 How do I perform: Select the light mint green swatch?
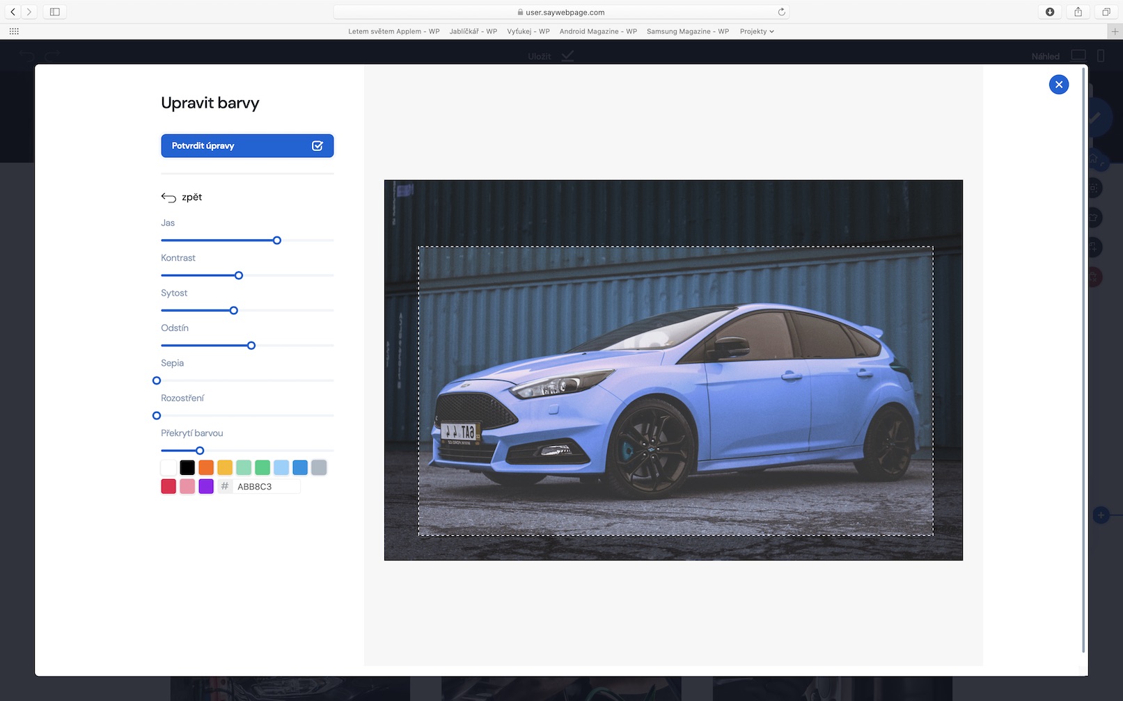(244, 467)
